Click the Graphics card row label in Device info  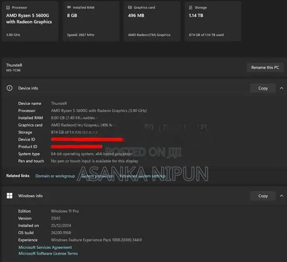pos(30,125)
